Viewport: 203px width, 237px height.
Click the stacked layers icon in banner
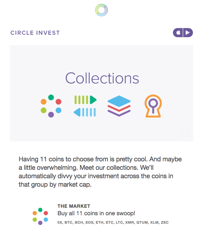(x=119, y=106)
